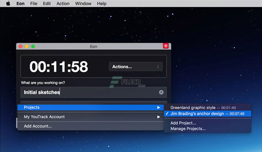Click the 'Initial sketches' text field

[x=94, y=92]
